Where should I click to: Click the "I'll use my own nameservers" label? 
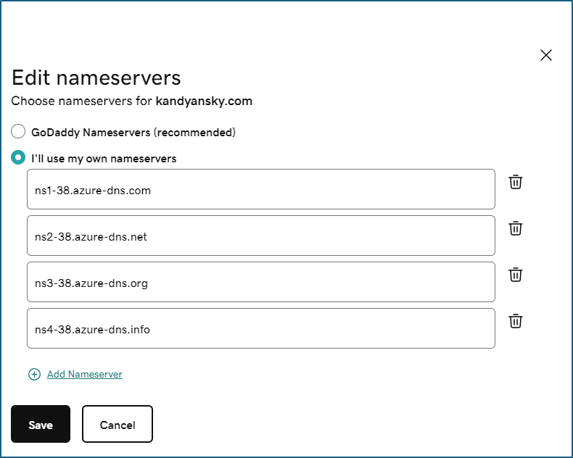pyautogui.click(x=104, y=159)
